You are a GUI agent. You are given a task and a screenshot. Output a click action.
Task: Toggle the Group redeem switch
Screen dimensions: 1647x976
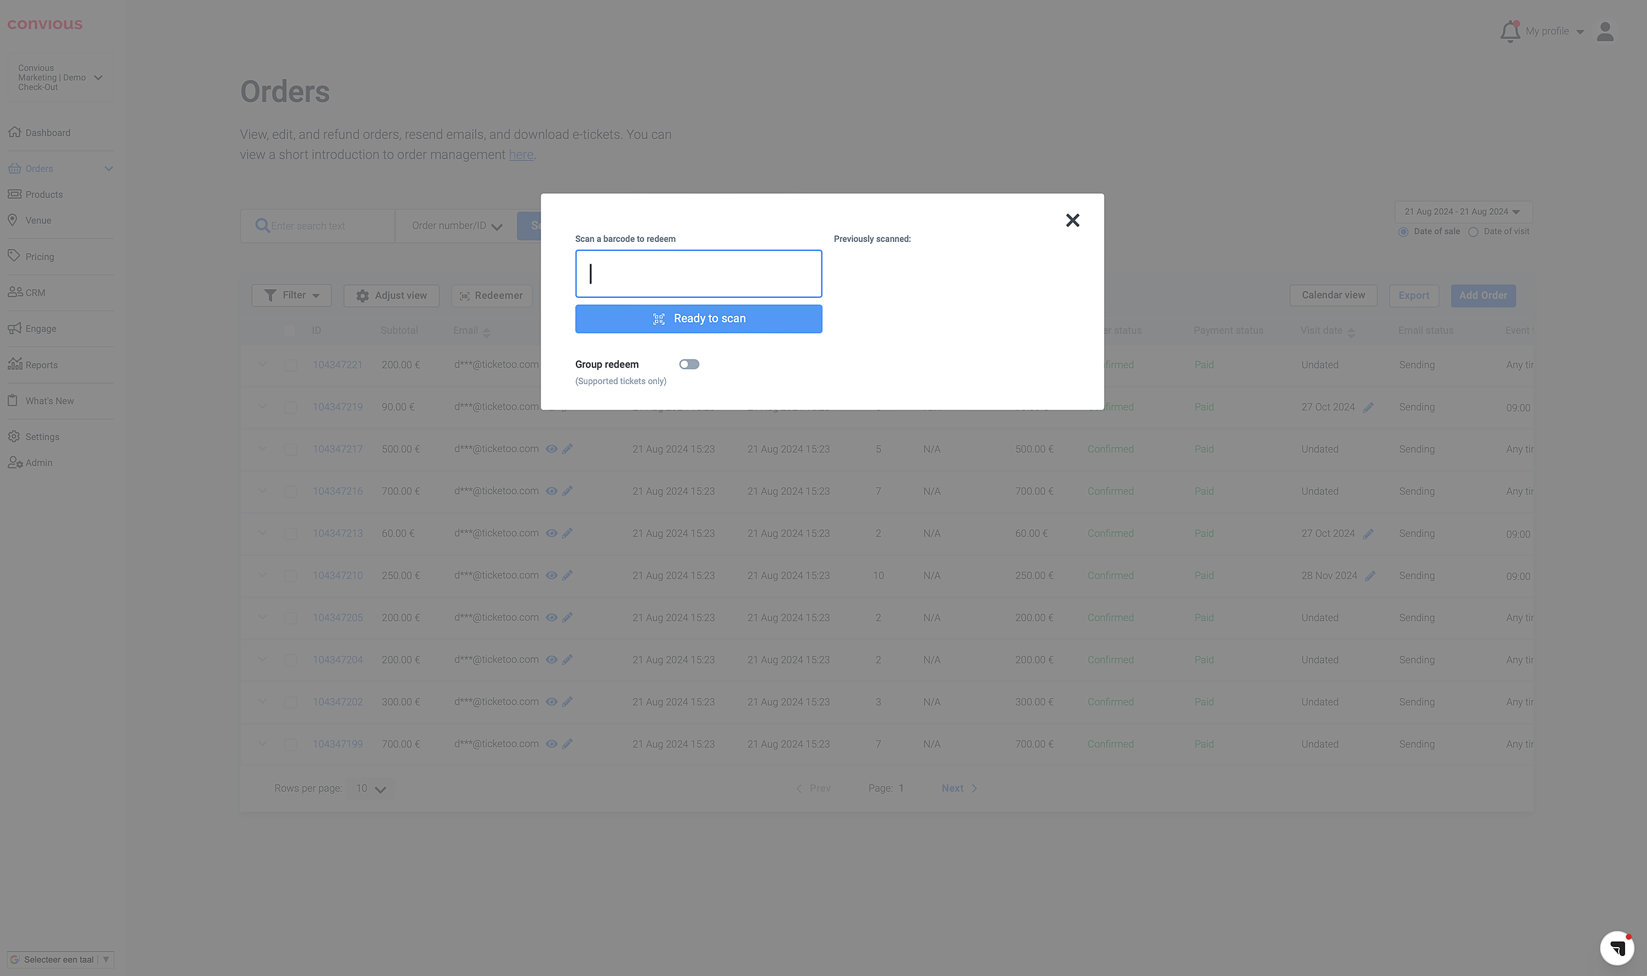click(x=688, y=364)
